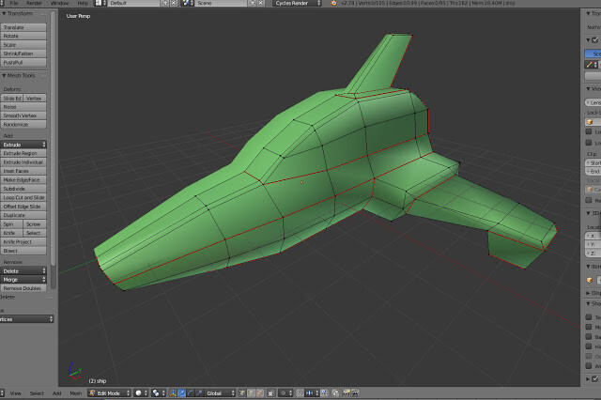Open the viewport shading sphere dropdown
Screen dimensions: 601x400
click(x=140, y=393)
